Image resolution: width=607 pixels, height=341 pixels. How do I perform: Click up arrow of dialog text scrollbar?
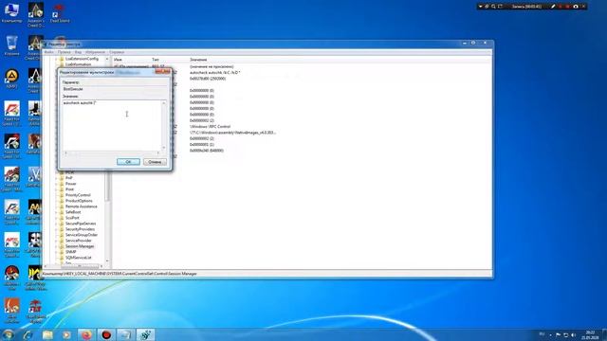164,103
